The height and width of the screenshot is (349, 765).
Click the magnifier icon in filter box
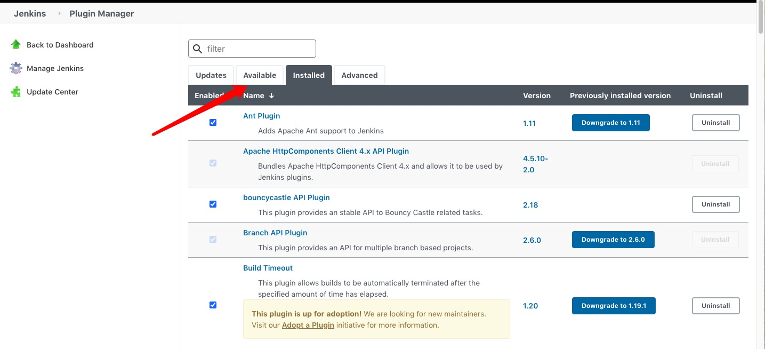(198, 49)
